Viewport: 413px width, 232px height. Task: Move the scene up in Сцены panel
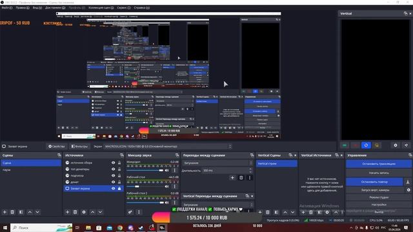pyautogui.click(x=30, y=212)
